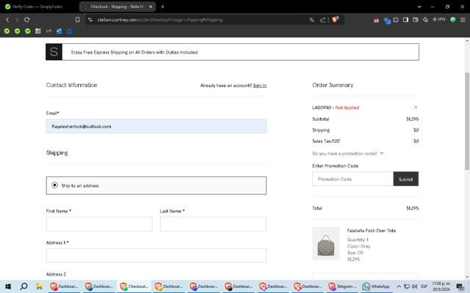Open File Explorer from the taskbar
This screenshot has width=470, height=293.
pos(39,286)
